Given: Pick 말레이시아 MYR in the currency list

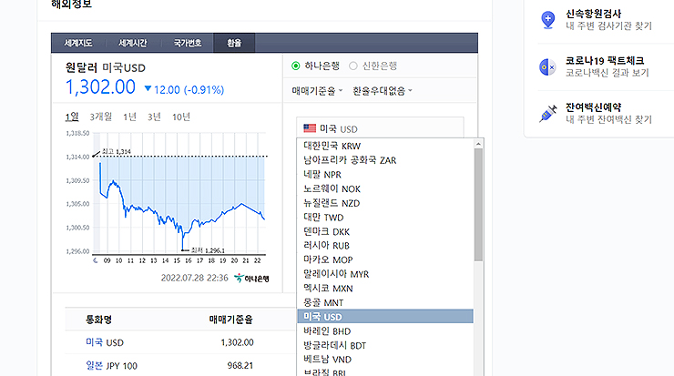Looking at the screenshot, I should tap(385, 274).
